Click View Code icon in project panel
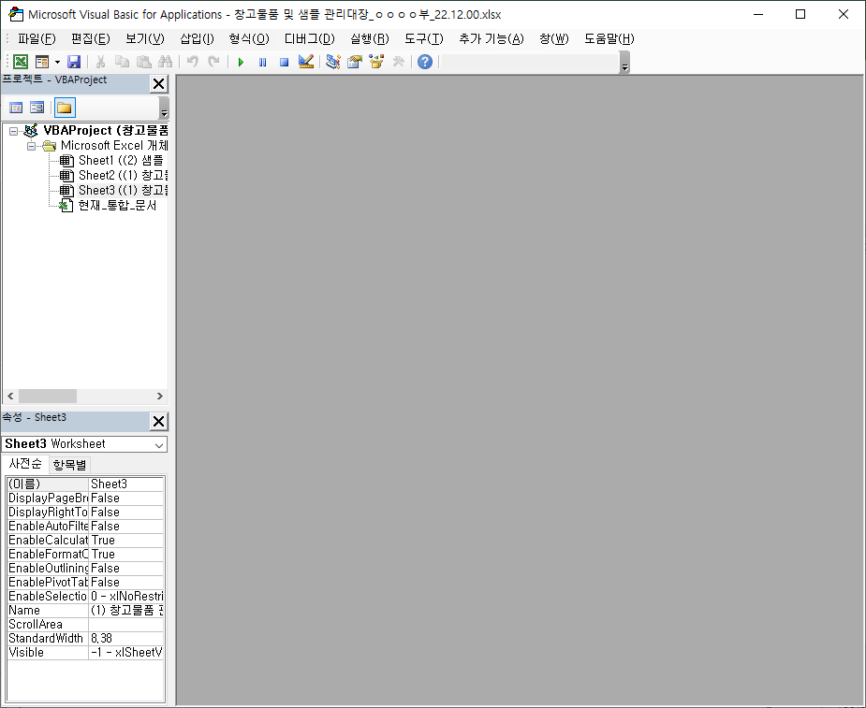The height and width of the screenshot is (708, 866). pos(16,108)
